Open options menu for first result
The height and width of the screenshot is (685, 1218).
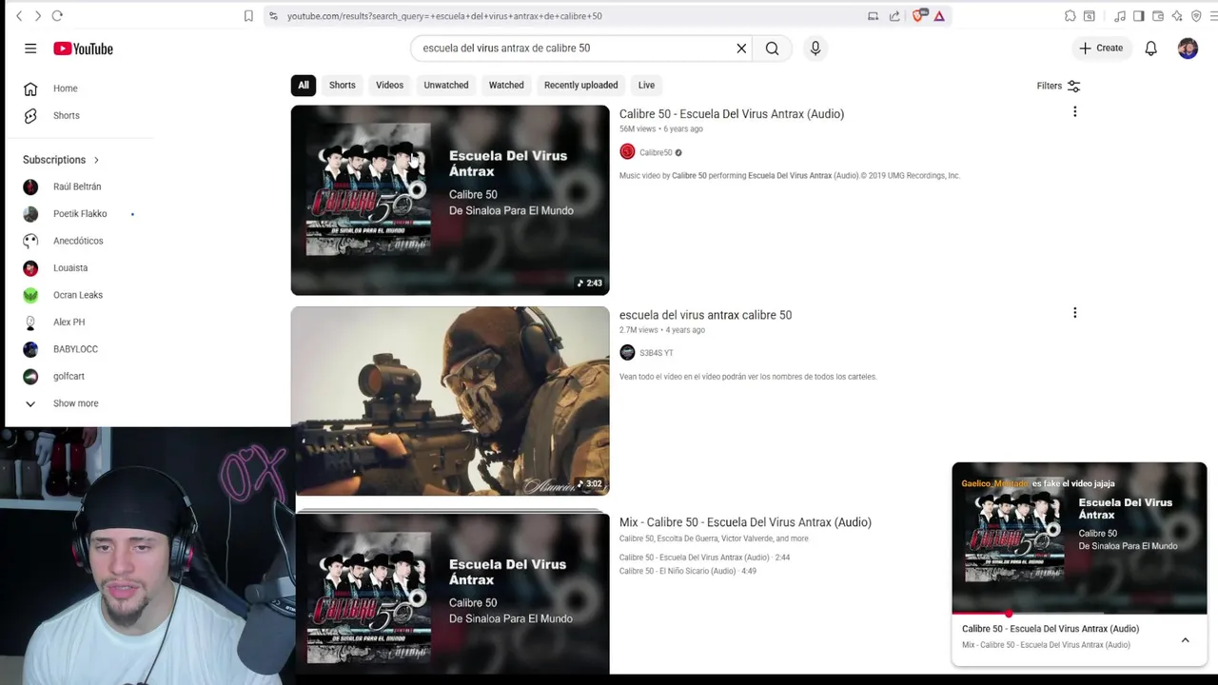coord(1075,112)
